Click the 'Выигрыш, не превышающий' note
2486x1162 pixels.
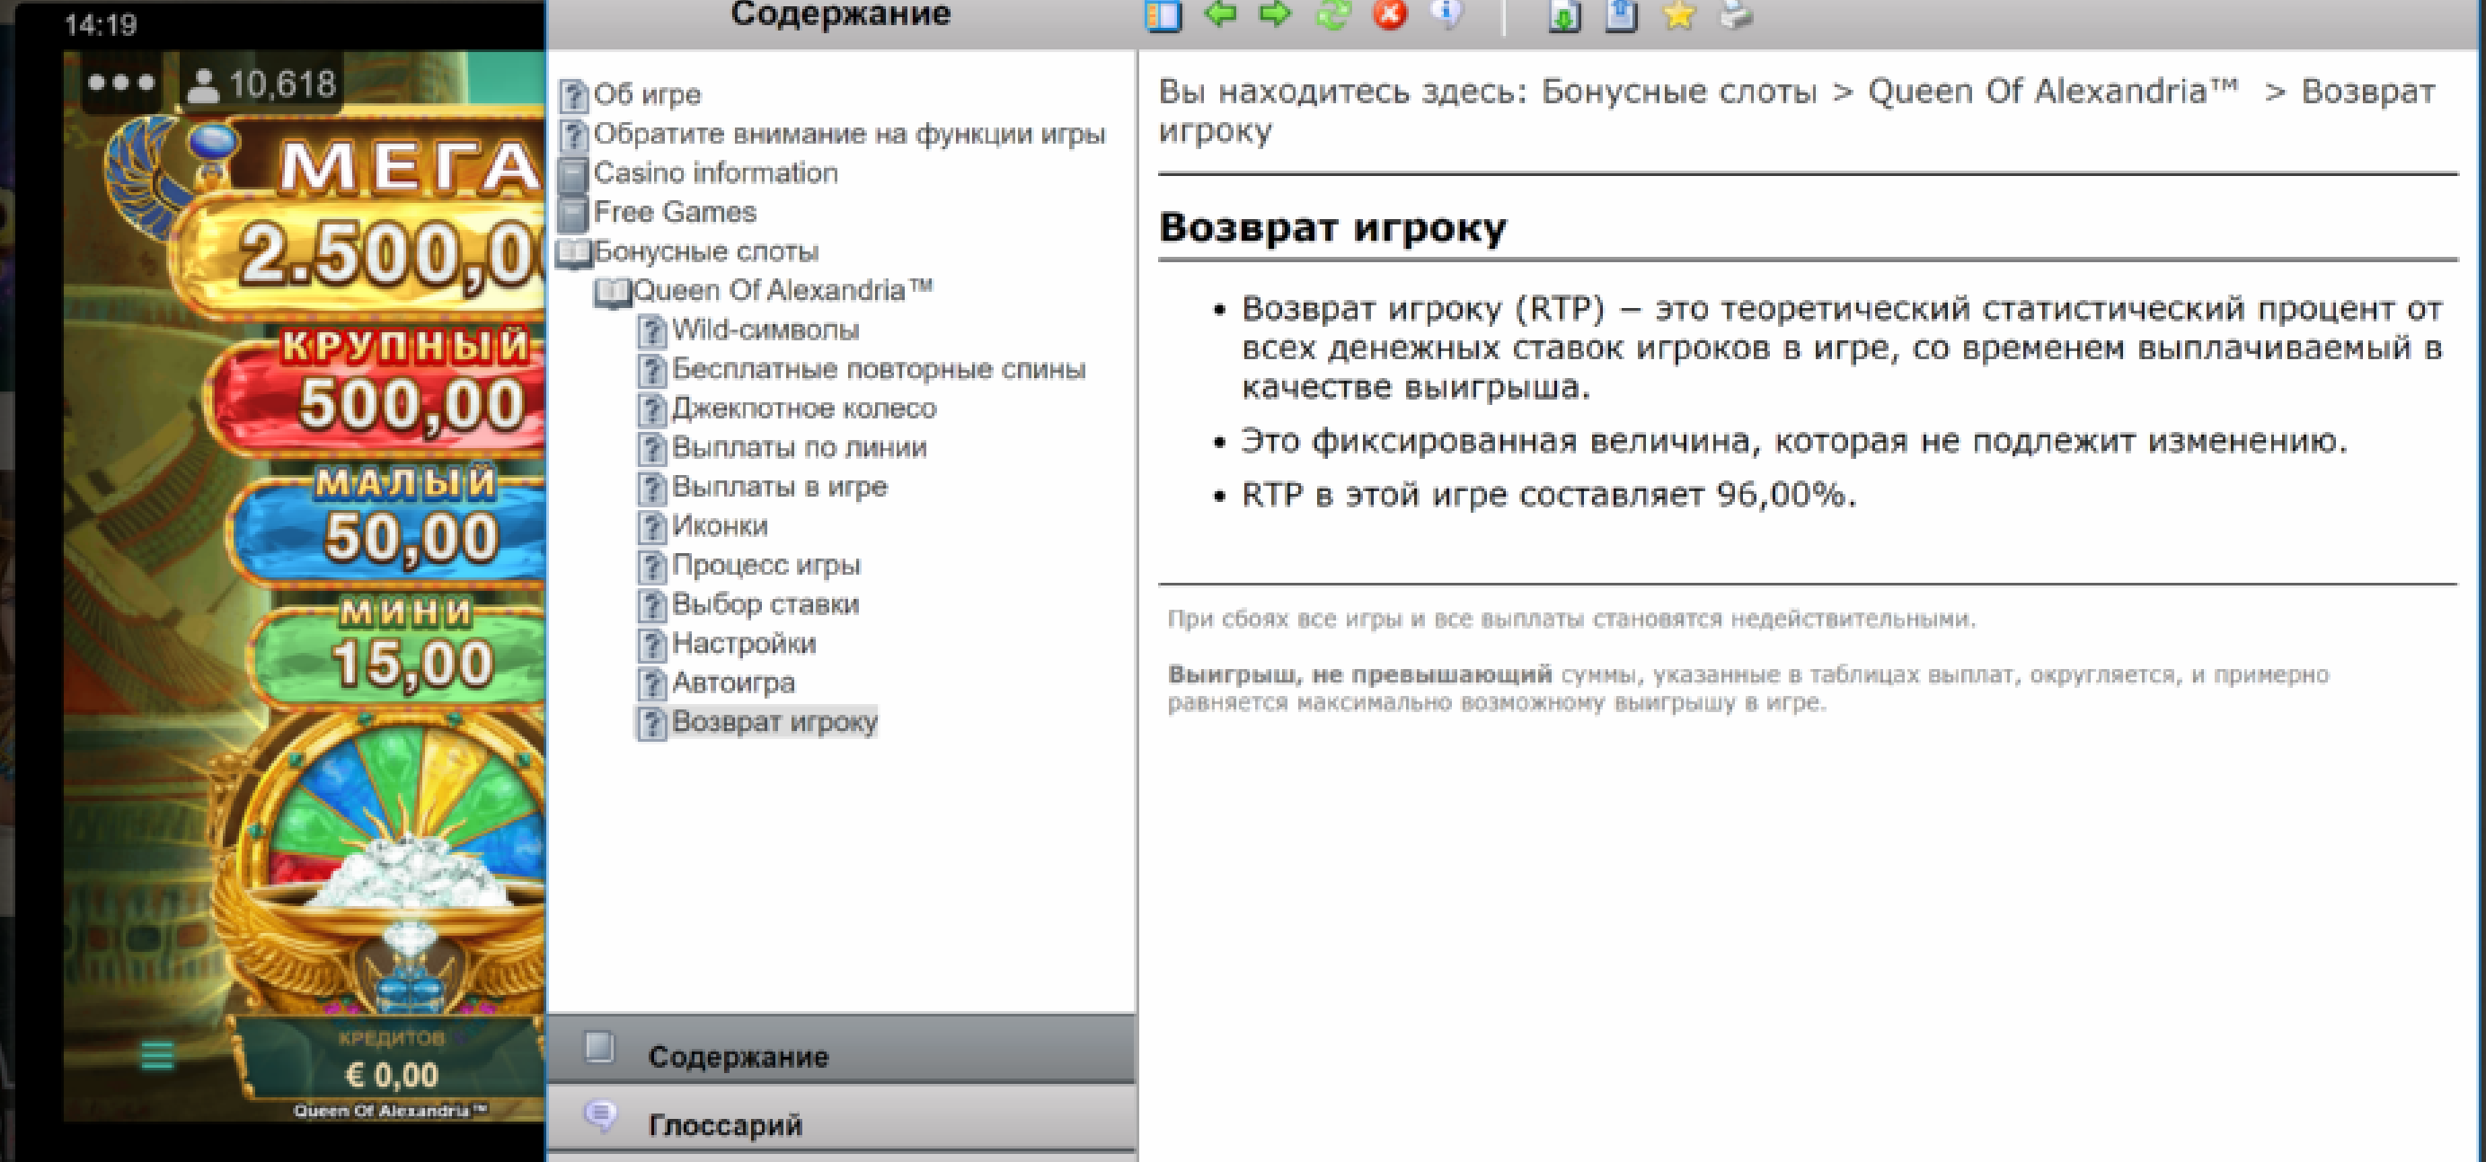click(x=1748, y=689)
